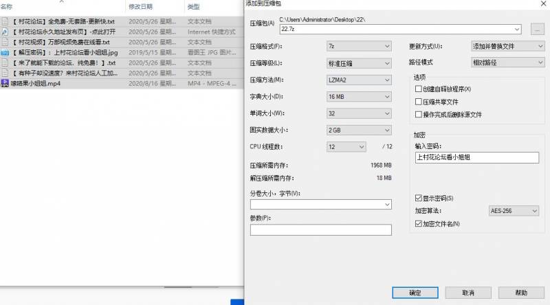
Task: Enable 创建自释放程序 checkbox
Action: pyautogui.click(x=419, y=89)
